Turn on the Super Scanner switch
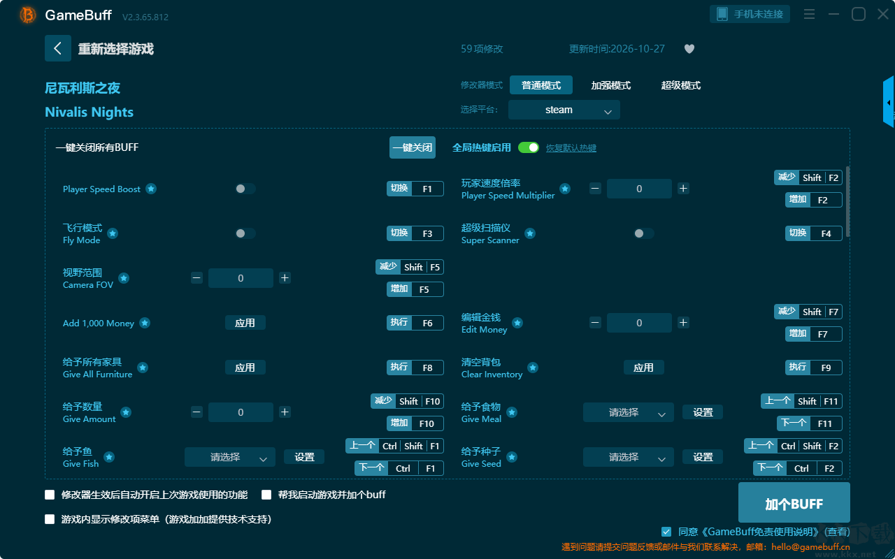Image resolution: width=895 pixels, height=559 pixels. click(644, 233)
